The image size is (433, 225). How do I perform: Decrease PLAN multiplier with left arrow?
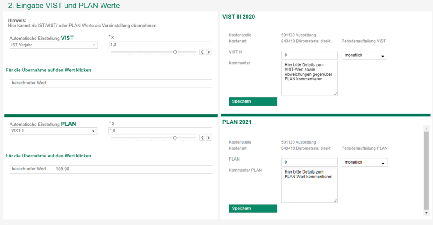(x=202, y=138)
